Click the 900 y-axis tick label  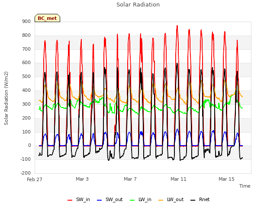pos(26,21)
